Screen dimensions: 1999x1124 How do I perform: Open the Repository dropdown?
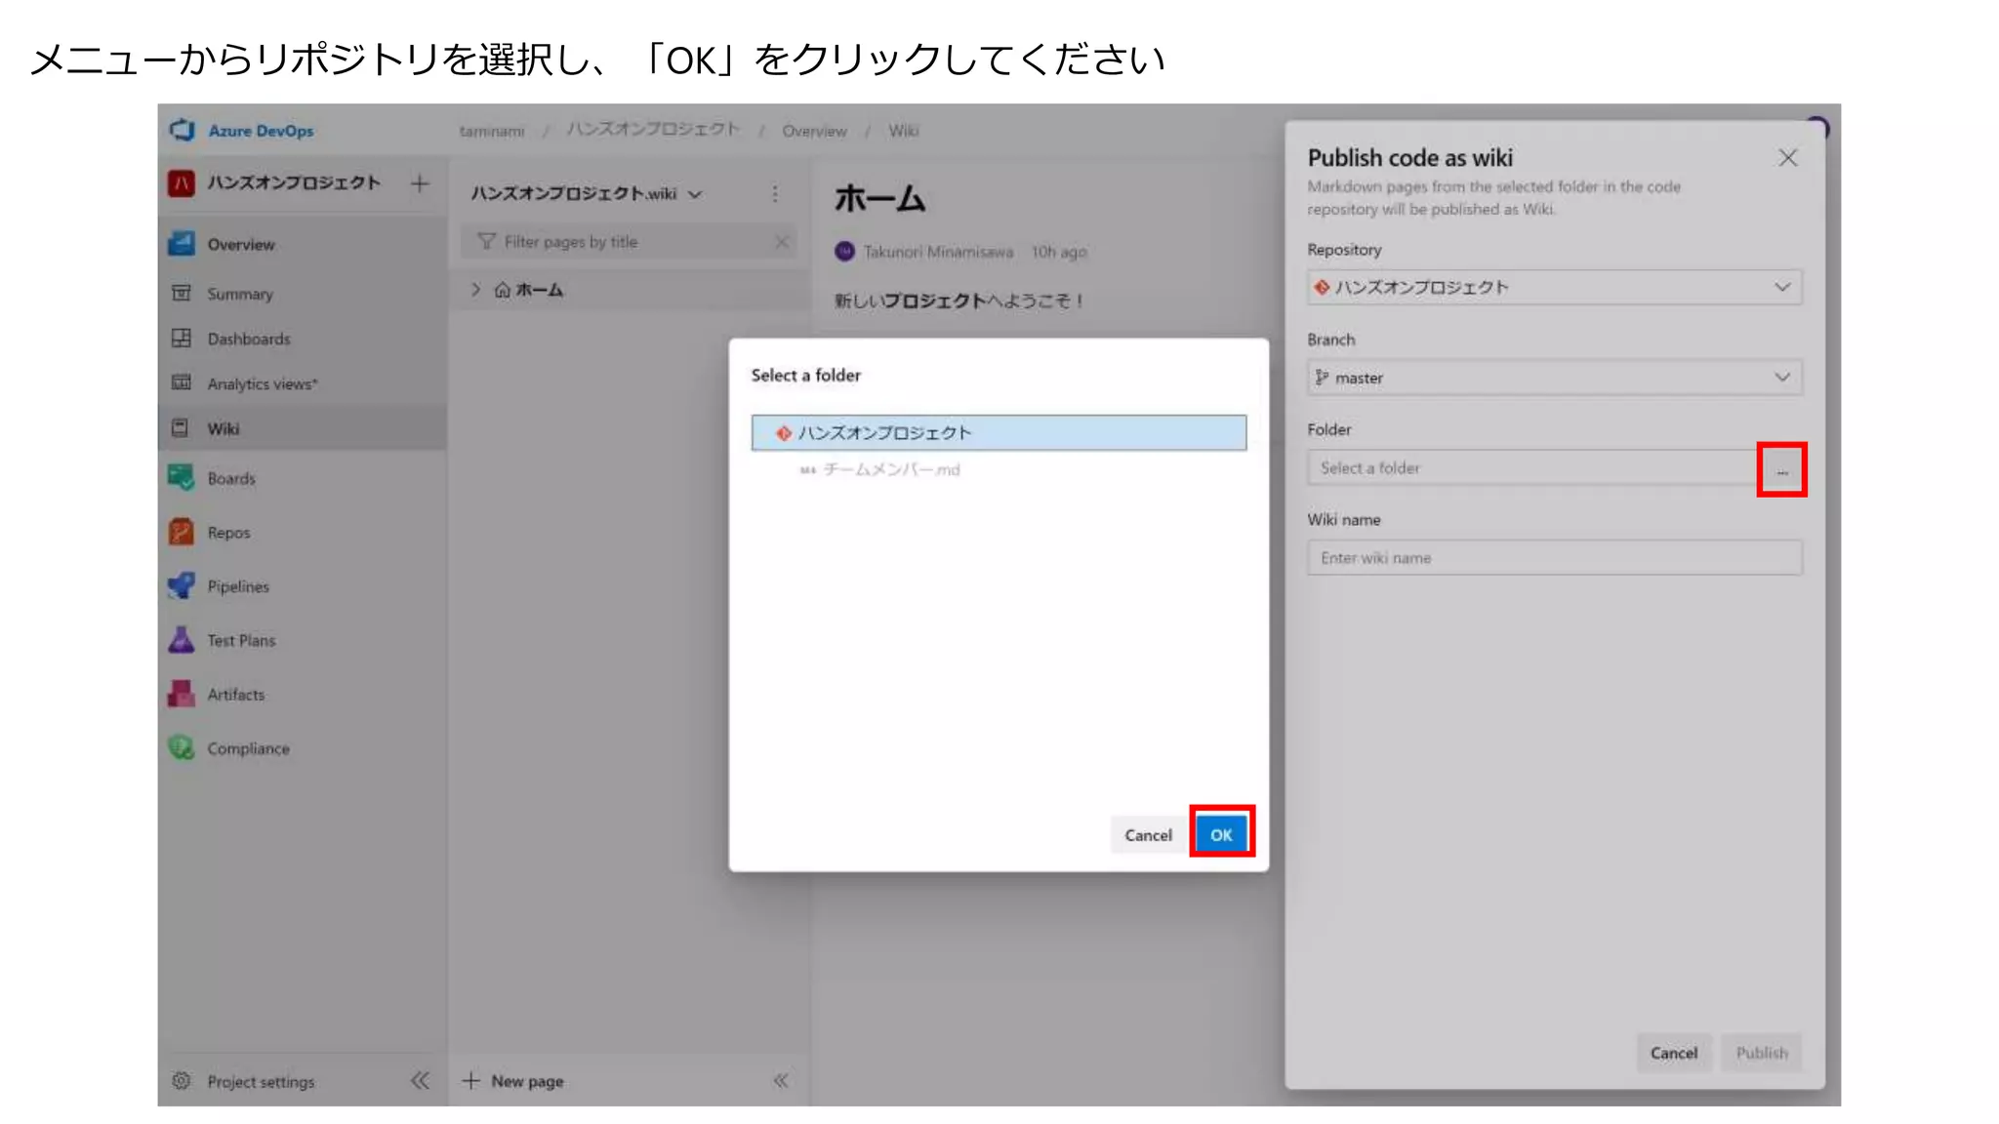click(x=1554, y=287)
